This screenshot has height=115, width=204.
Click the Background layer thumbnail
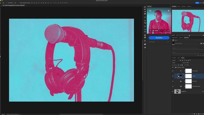pos(178,92)
